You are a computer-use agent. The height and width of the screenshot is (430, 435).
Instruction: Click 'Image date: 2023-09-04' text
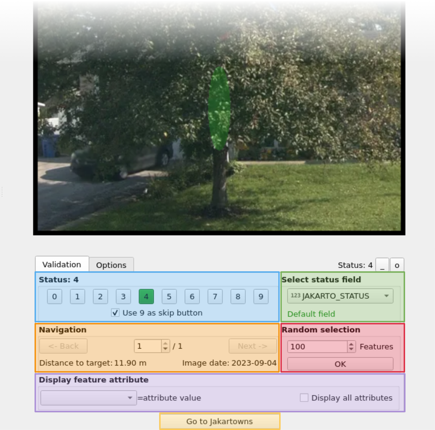pyautogui.click(x=229, y=363)
